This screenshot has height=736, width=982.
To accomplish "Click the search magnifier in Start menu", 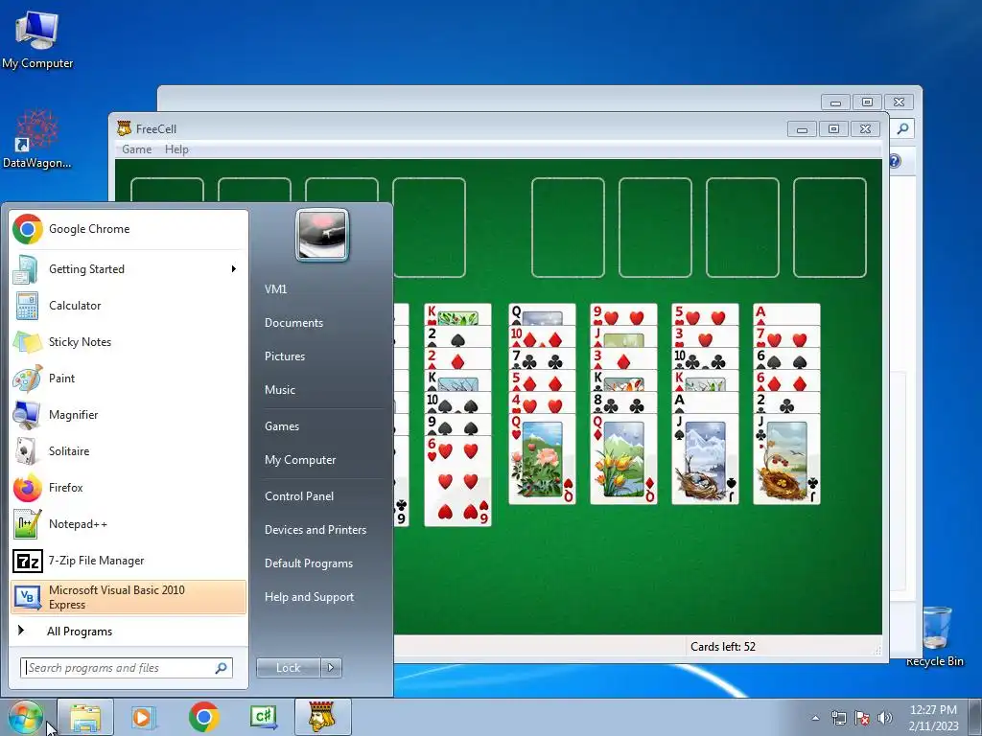I will click(221, 668).
